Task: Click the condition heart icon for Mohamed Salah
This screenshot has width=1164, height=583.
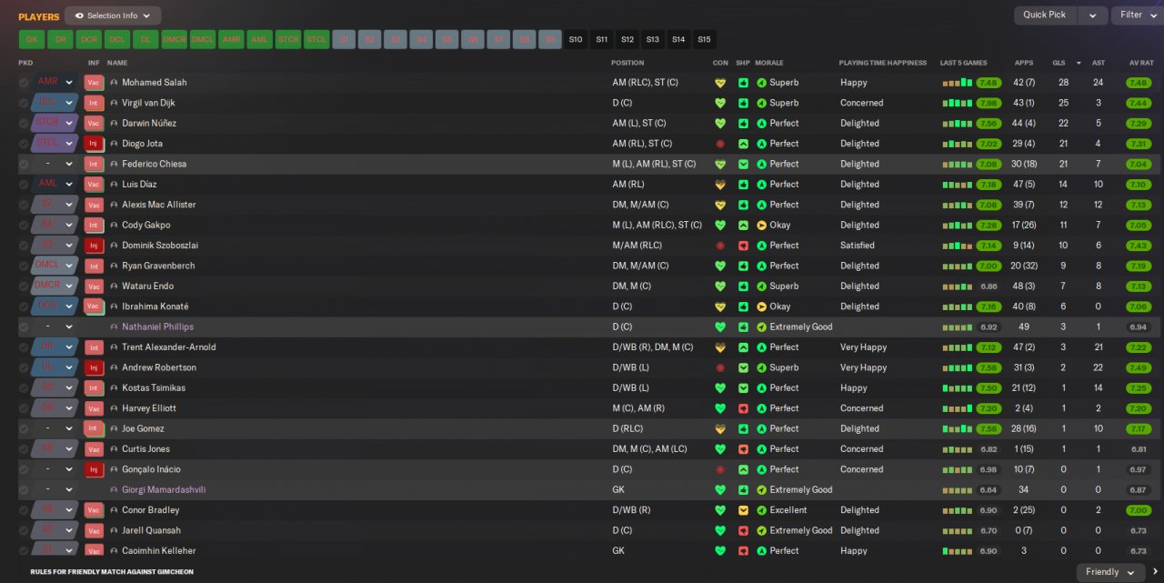Action: pyautogui.click(x=720, y=83)
